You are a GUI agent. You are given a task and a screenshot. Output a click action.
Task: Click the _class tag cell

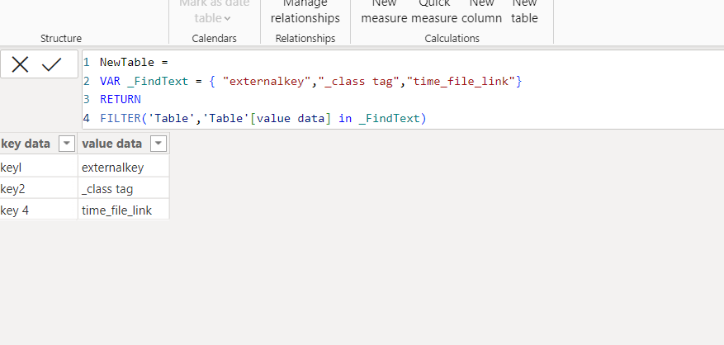(x=123, y=188)
